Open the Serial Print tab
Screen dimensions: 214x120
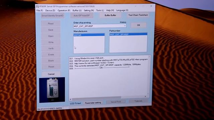[x=116, y=102]
